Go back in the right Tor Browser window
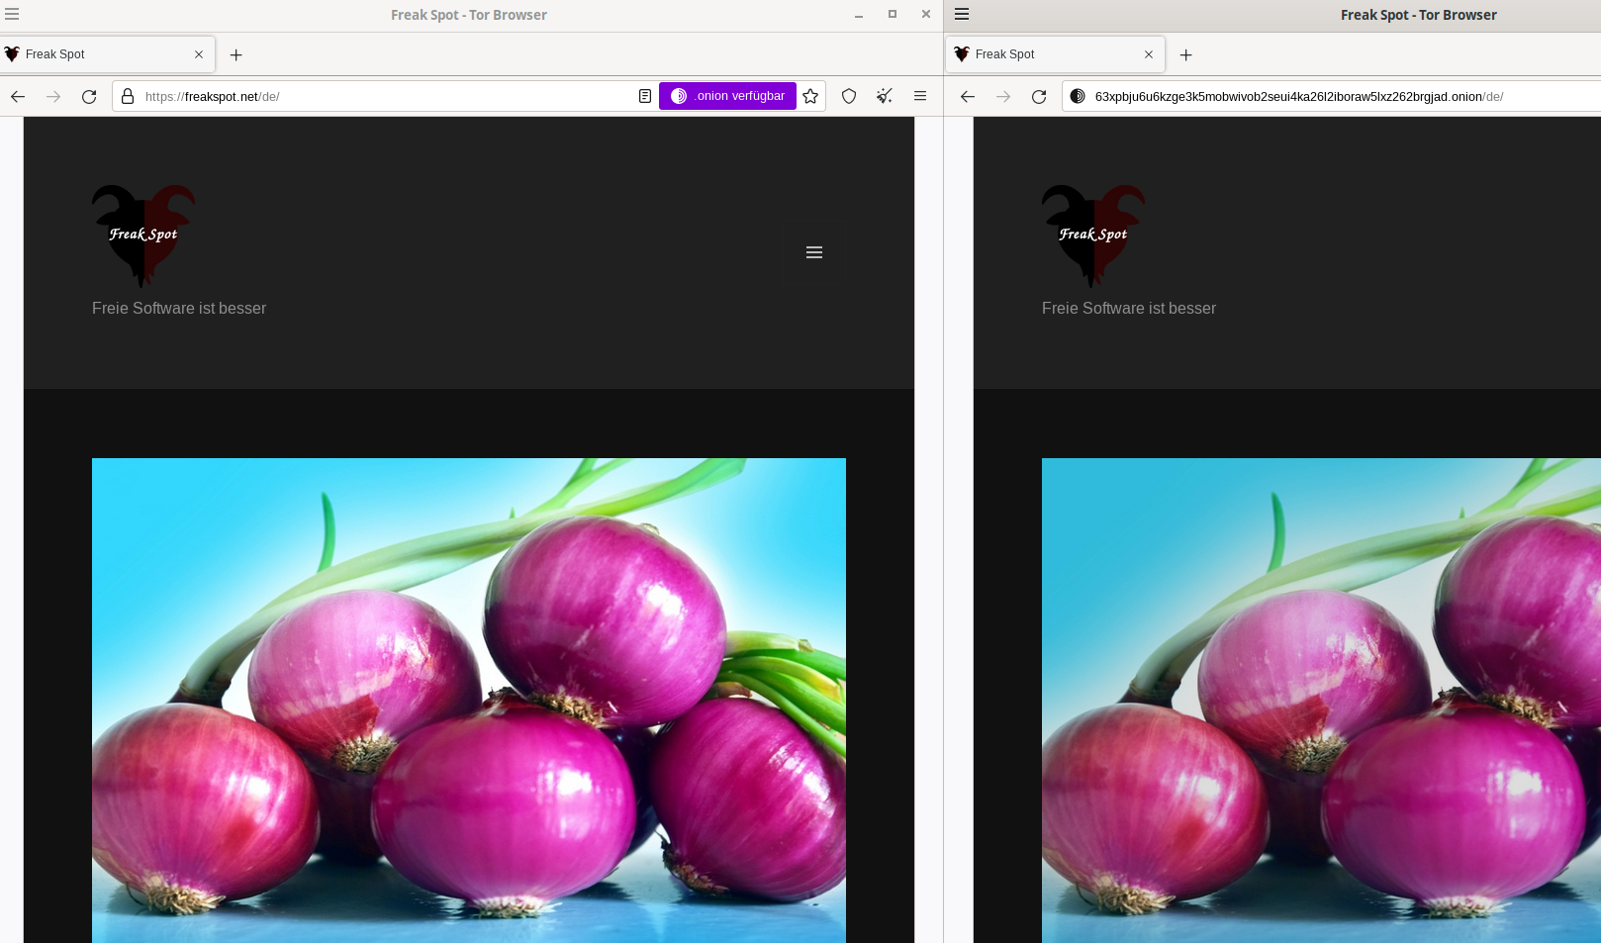The height and width of the screenshot is (943, 1601). click(968, 96)
